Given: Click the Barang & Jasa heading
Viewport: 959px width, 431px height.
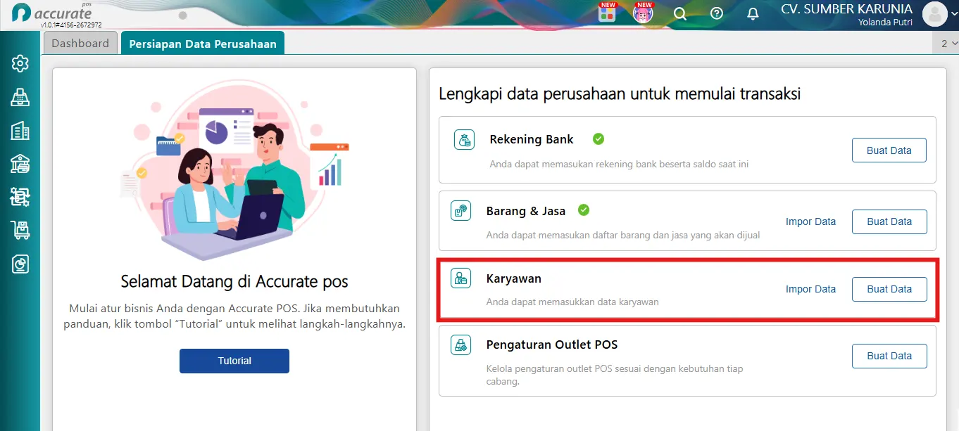Looking at the screenshot, I should click(526, 210).
